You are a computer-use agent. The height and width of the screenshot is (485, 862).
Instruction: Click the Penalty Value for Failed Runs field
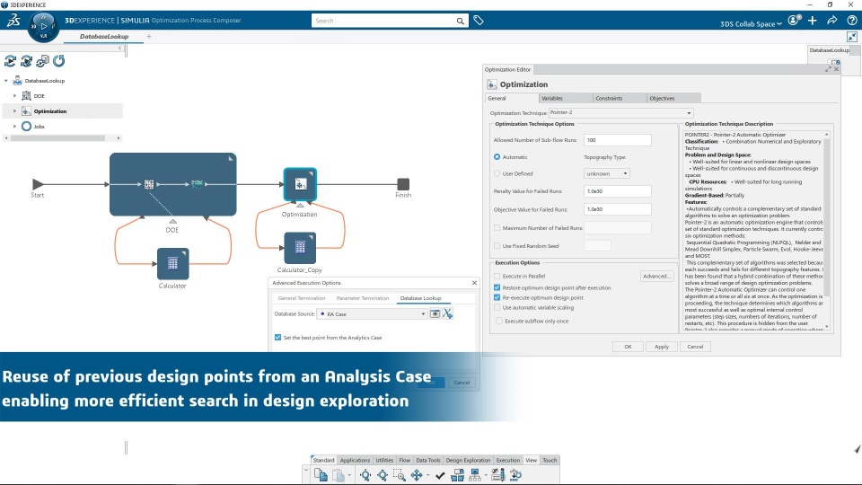[x=618, y=191]
